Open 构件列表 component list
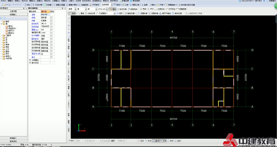 tap(122, 9)
